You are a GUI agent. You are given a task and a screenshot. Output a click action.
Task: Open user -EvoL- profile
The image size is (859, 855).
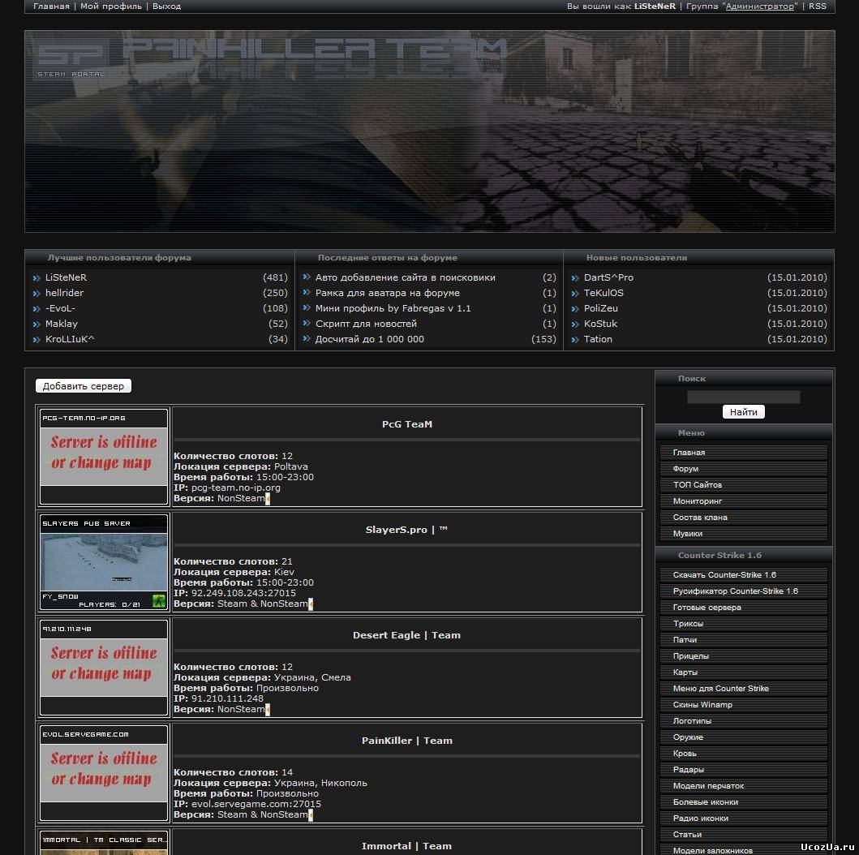pyautogui.click(x=60, y=308)
